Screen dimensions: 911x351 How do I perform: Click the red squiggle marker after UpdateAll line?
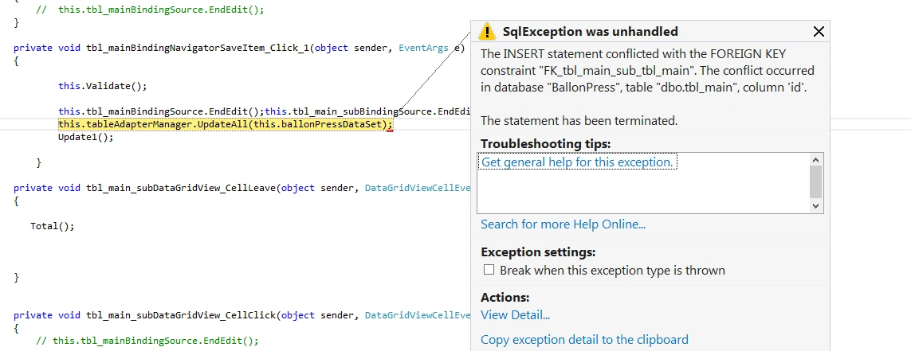click(390, 131)
